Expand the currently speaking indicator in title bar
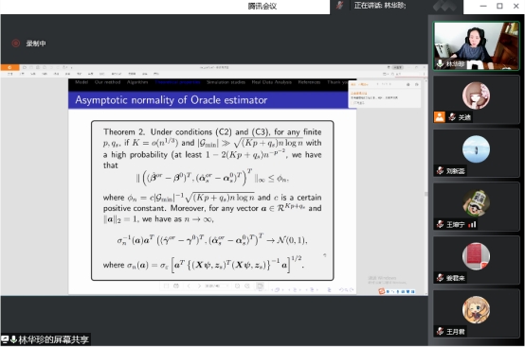Image resolution: width=525 pixels, height=347 pixels. (x=380, y=6)
